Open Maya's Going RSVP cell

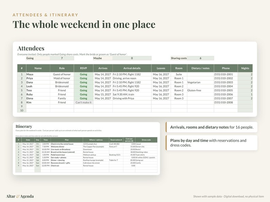pyautogui.click(x=84, y=74)
